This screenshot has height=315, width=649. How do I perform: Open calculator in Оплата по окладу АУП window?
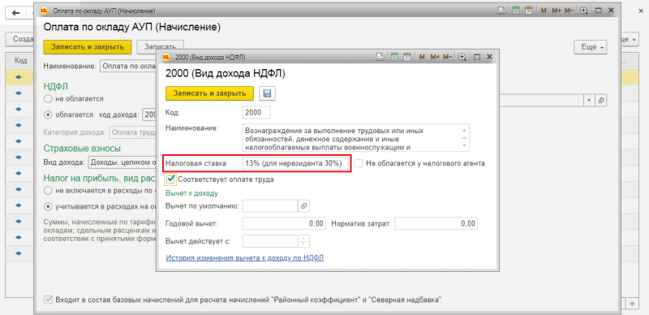coord(516,11)
